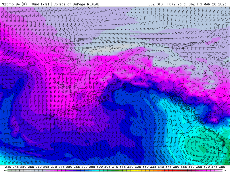
Task: Choose the 315 color scale label
Action: pyautogui.click(x=123, y=167)
